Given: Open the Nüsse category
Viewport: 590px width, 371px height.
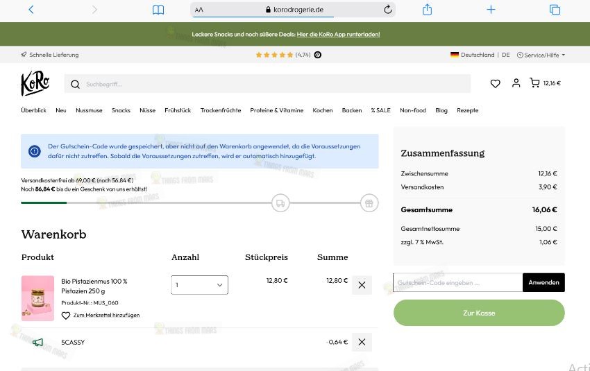Looking at the screenshot, I should pyautogui.click(x=147, y=110).
